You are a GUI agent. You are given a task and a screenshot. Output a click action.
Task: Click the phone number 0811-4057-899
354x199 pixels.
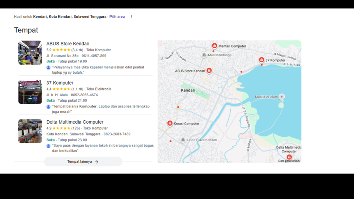(94, 56)
